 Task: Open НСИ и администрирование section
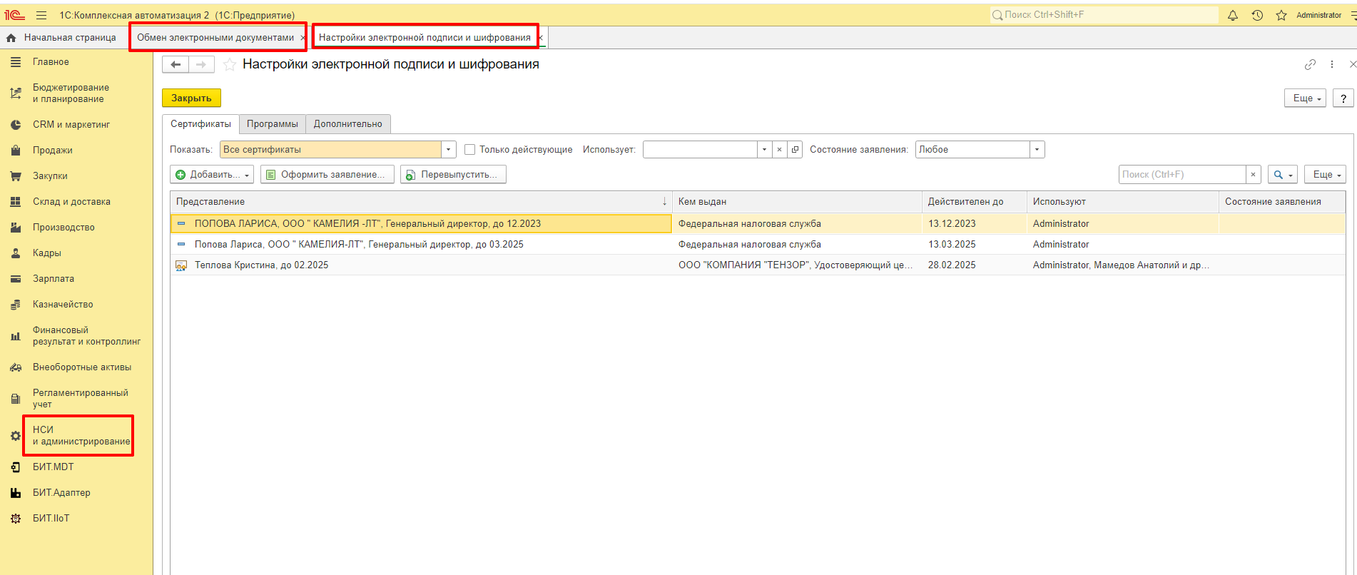81,435
